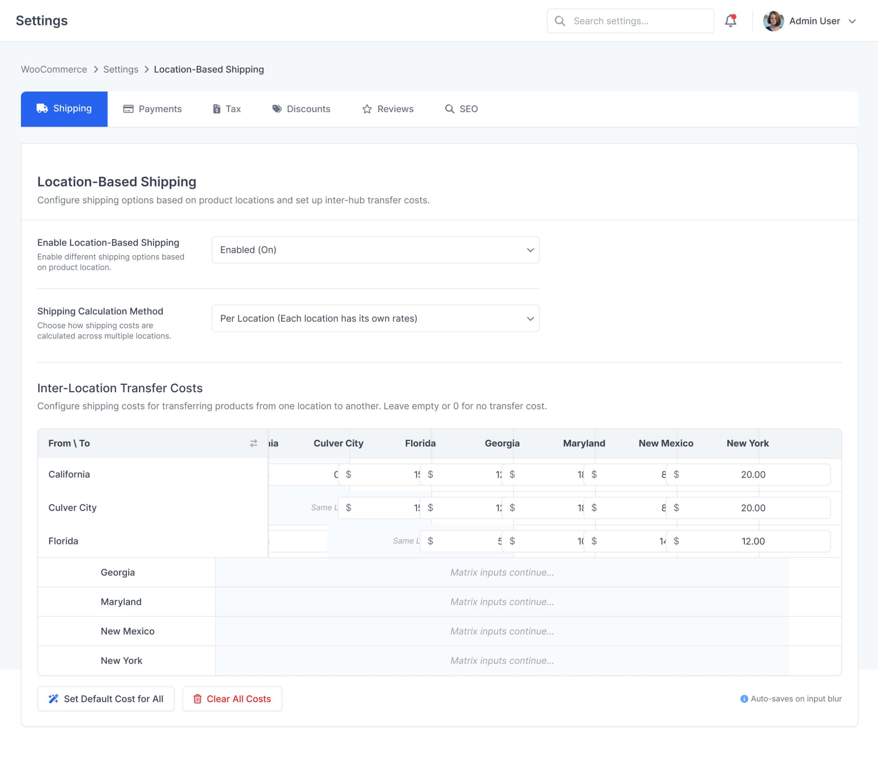Click the truck icon on the Shipping tab
The image size is (878, 774).
[x=43, y=109]
